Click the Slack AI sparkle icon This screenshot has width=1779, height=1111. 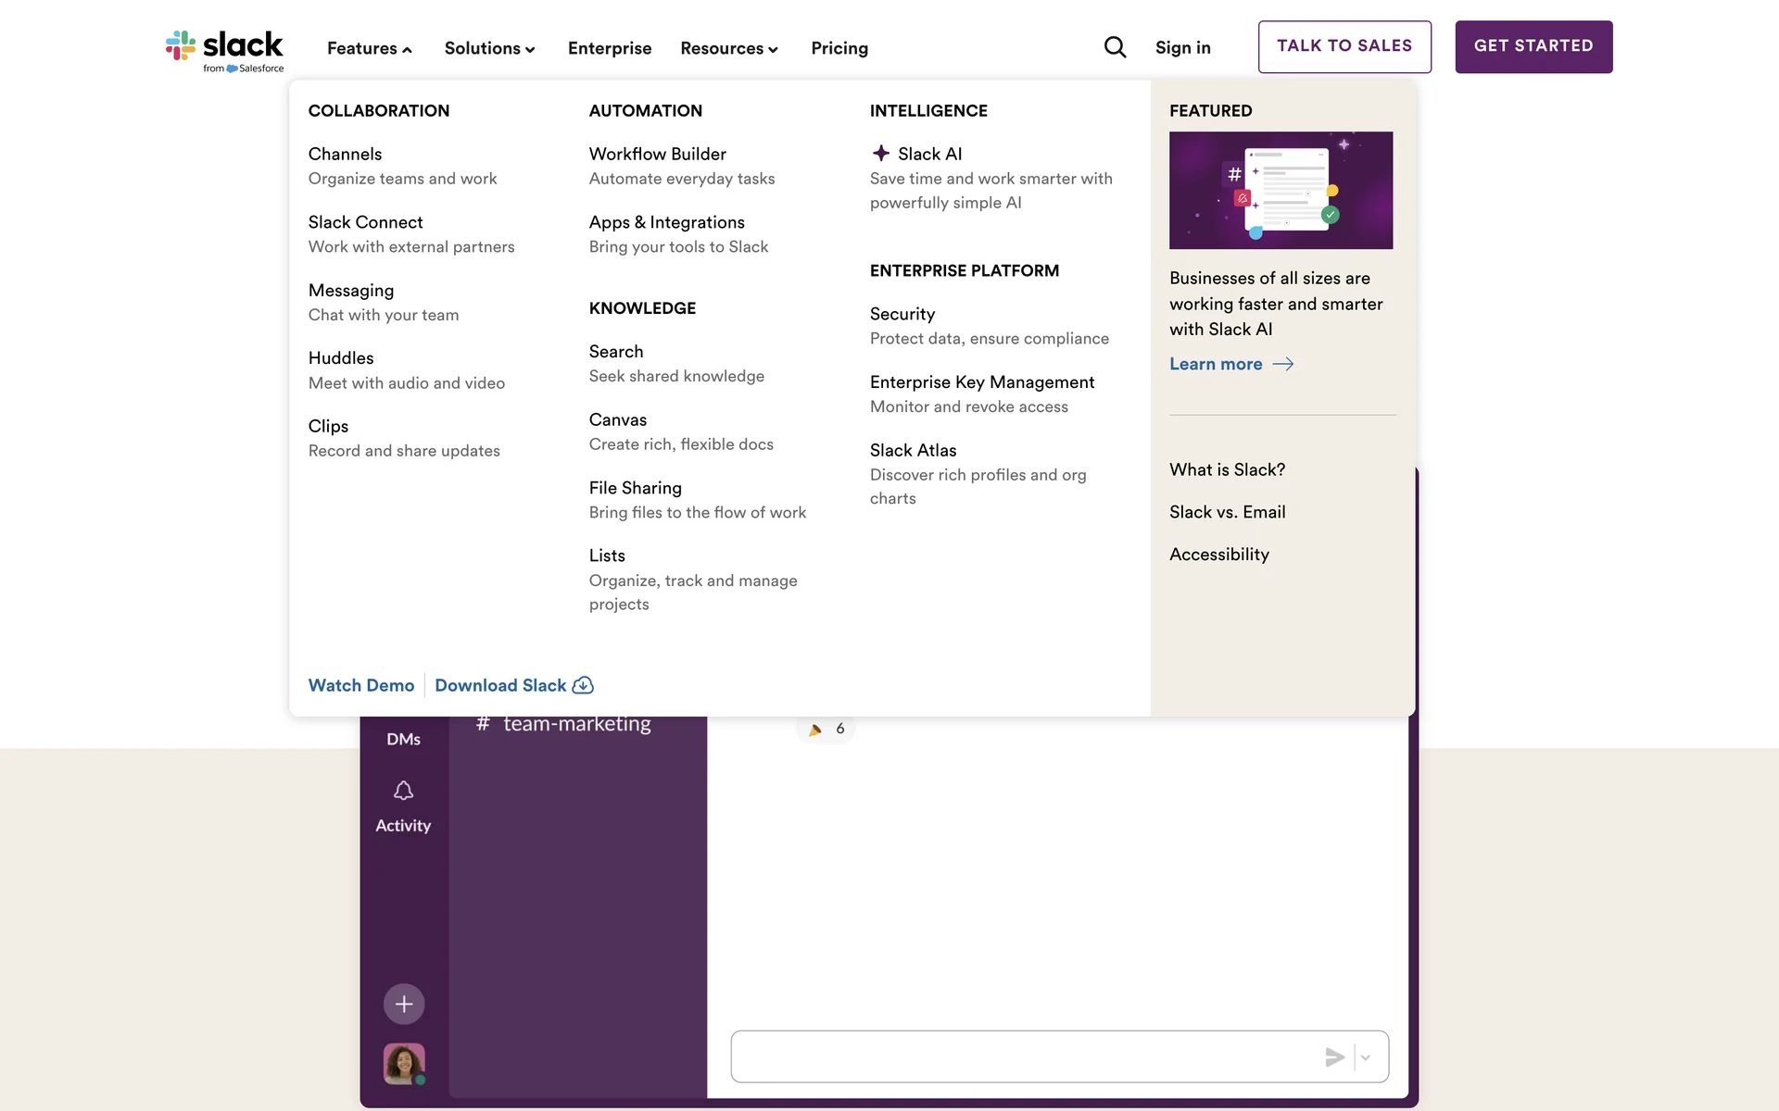tap(881, 154)
